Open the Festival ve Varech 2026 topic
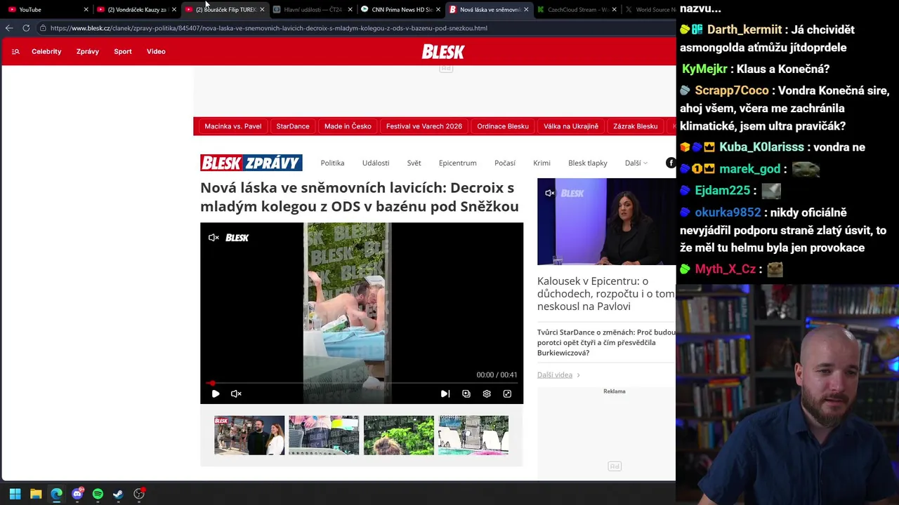The image size is (899, 505). pyautogui.click(x=424, y=126)
